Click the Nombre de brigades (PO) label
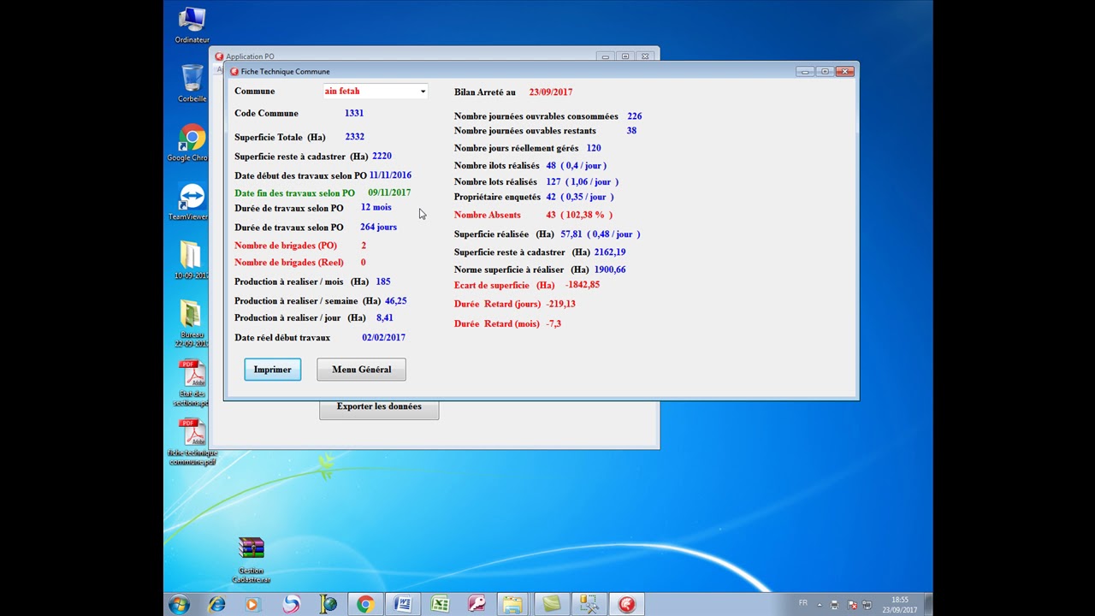The image size is (1095, 616). coord(286,246)
